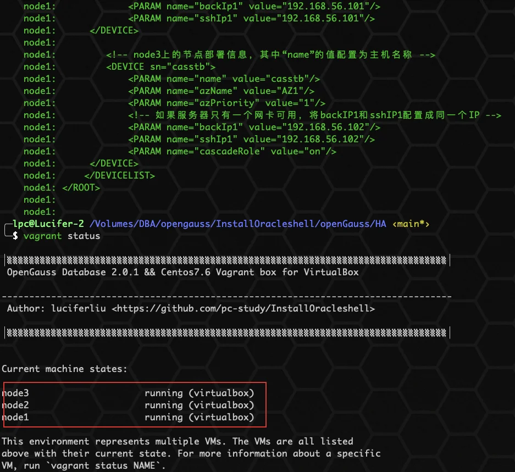Click the cascadeRole PARAM line
Image resolution: width=515 pixels, height=472 pixels.
[232, 152]
